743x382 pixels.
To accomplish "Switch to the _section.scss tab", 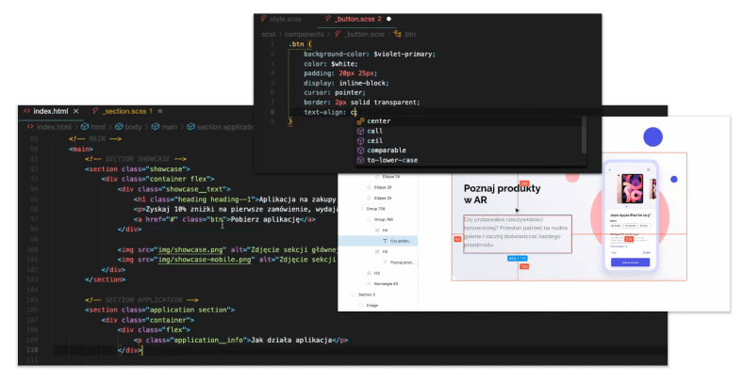I will click(125, 111).
